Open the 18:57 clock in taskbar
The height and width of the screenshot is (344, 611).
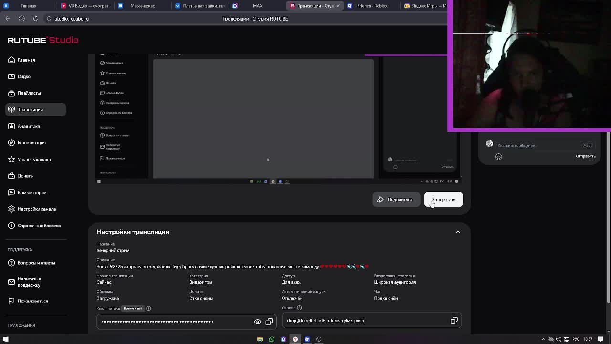588,339
